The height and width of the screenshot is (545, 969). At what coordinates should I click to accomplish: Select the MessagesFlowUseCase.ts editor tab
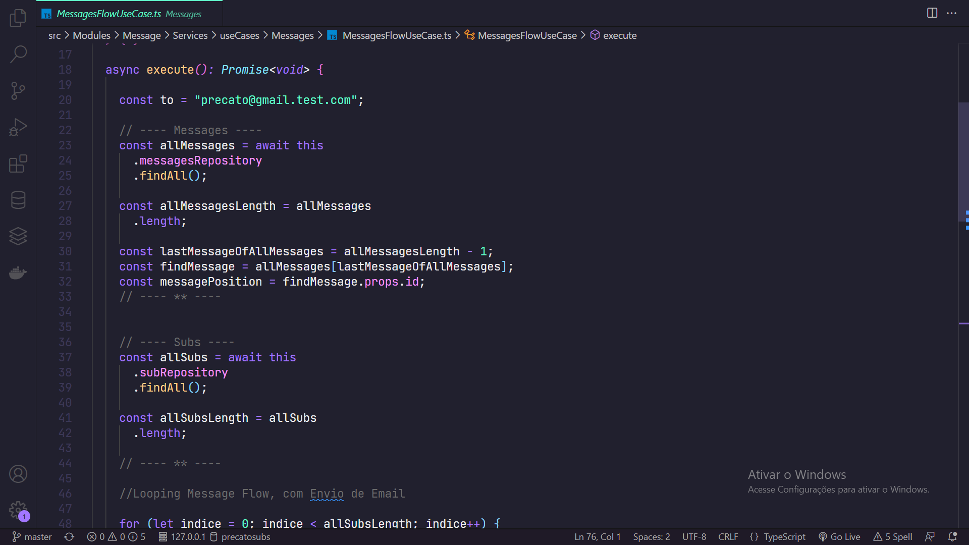coord(109,14)
